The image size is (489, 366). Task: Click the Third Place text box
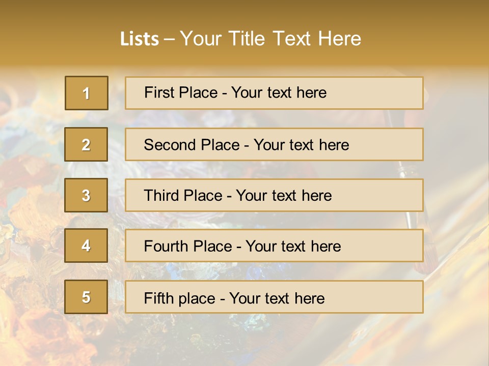[274, 195]
